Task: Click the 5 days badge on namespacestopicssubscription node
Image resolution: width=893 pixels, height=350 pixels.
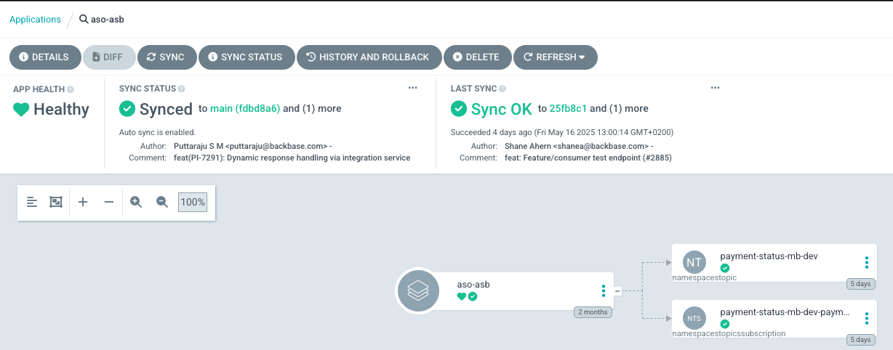Action: 861,339
